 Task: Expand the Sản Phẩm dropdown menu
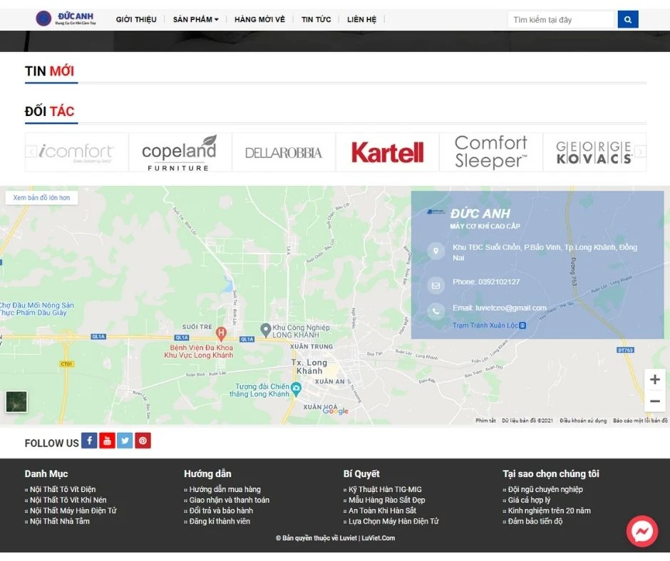[x=196, y=20]
